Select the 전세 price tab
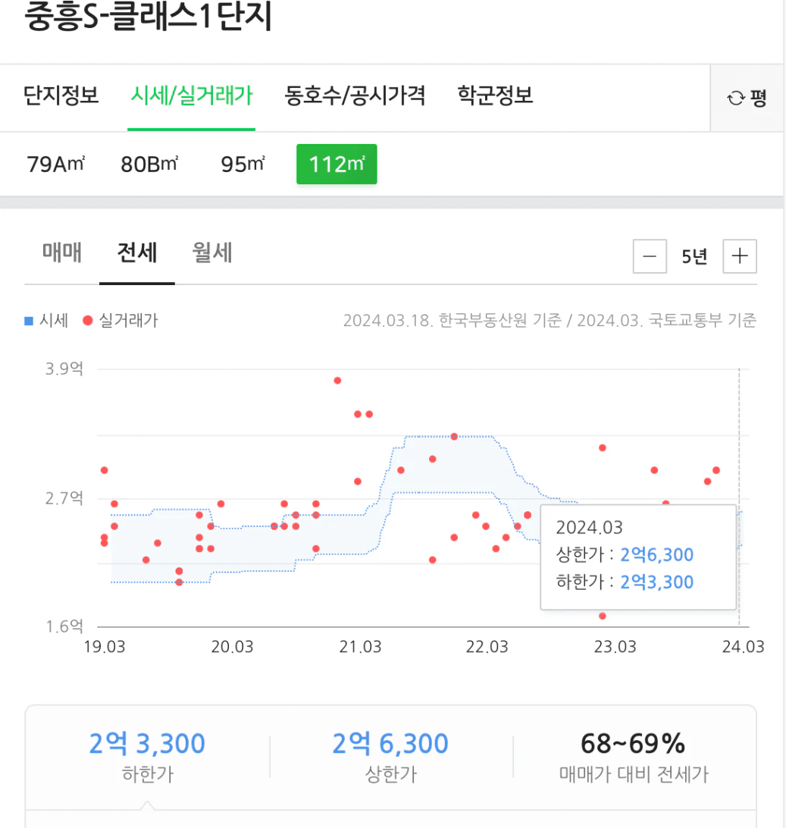Screen dimensions: 786x828 pyautogui.click(x=137, y=252)
